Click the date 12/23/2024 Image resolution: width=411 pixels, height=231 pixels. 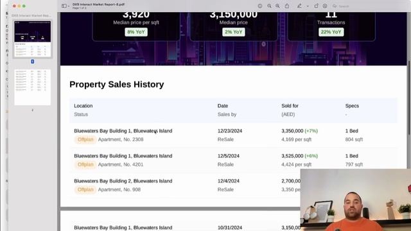[230, 131]
